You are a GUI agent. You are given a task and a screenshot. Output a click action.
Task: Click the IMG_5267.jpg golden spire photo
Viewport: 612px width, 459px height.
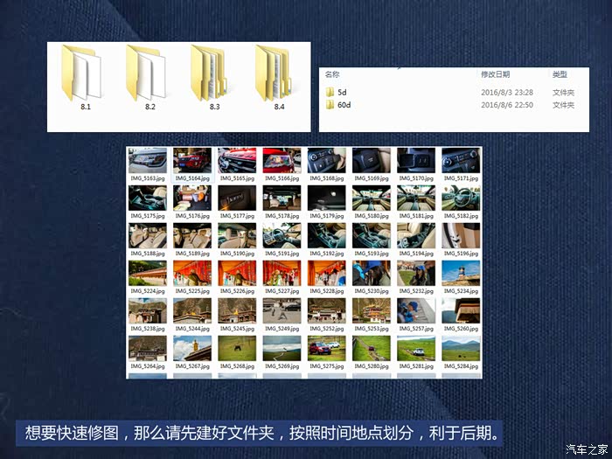point(192,349)
